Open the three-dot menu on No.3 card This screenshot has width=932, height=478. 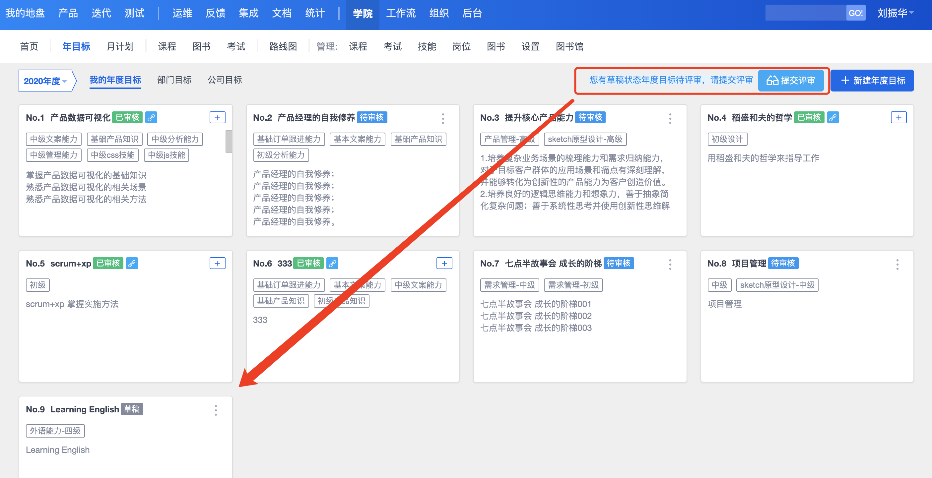click(x=670, y=118)
